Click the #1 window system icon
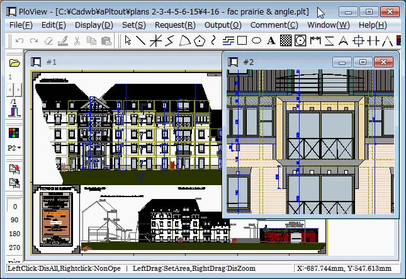 (36, 62)
